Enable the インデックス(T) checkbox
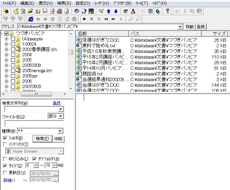 [5, 144]
